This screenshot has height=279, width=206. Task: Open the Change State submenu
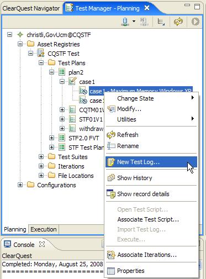pos(151,98)
